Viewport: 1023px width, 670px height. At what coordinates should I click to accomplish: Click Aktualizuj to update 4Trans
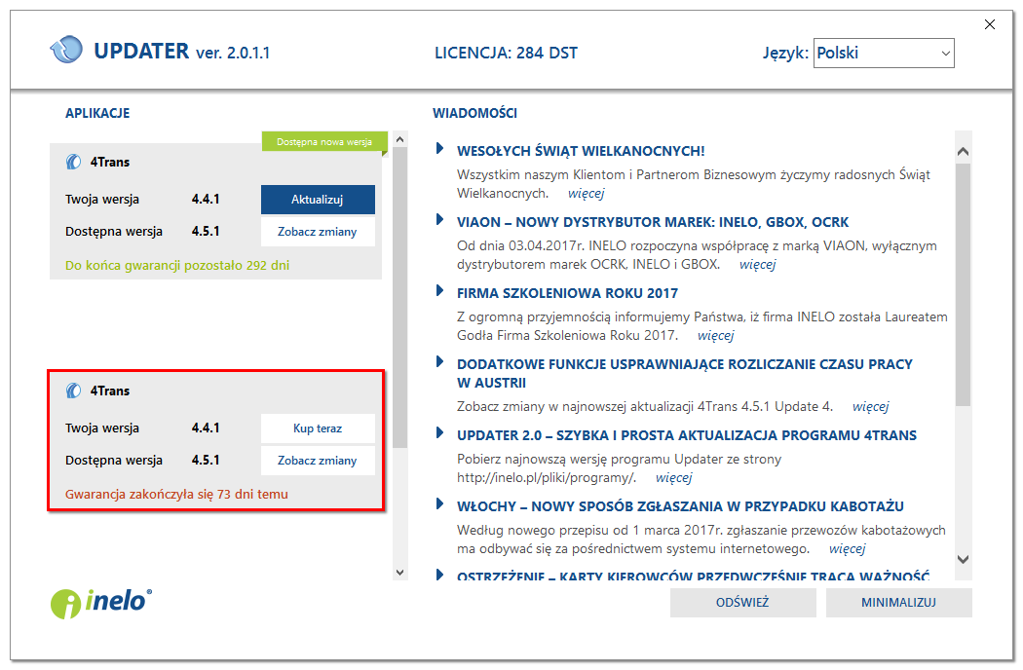(318, 200)
